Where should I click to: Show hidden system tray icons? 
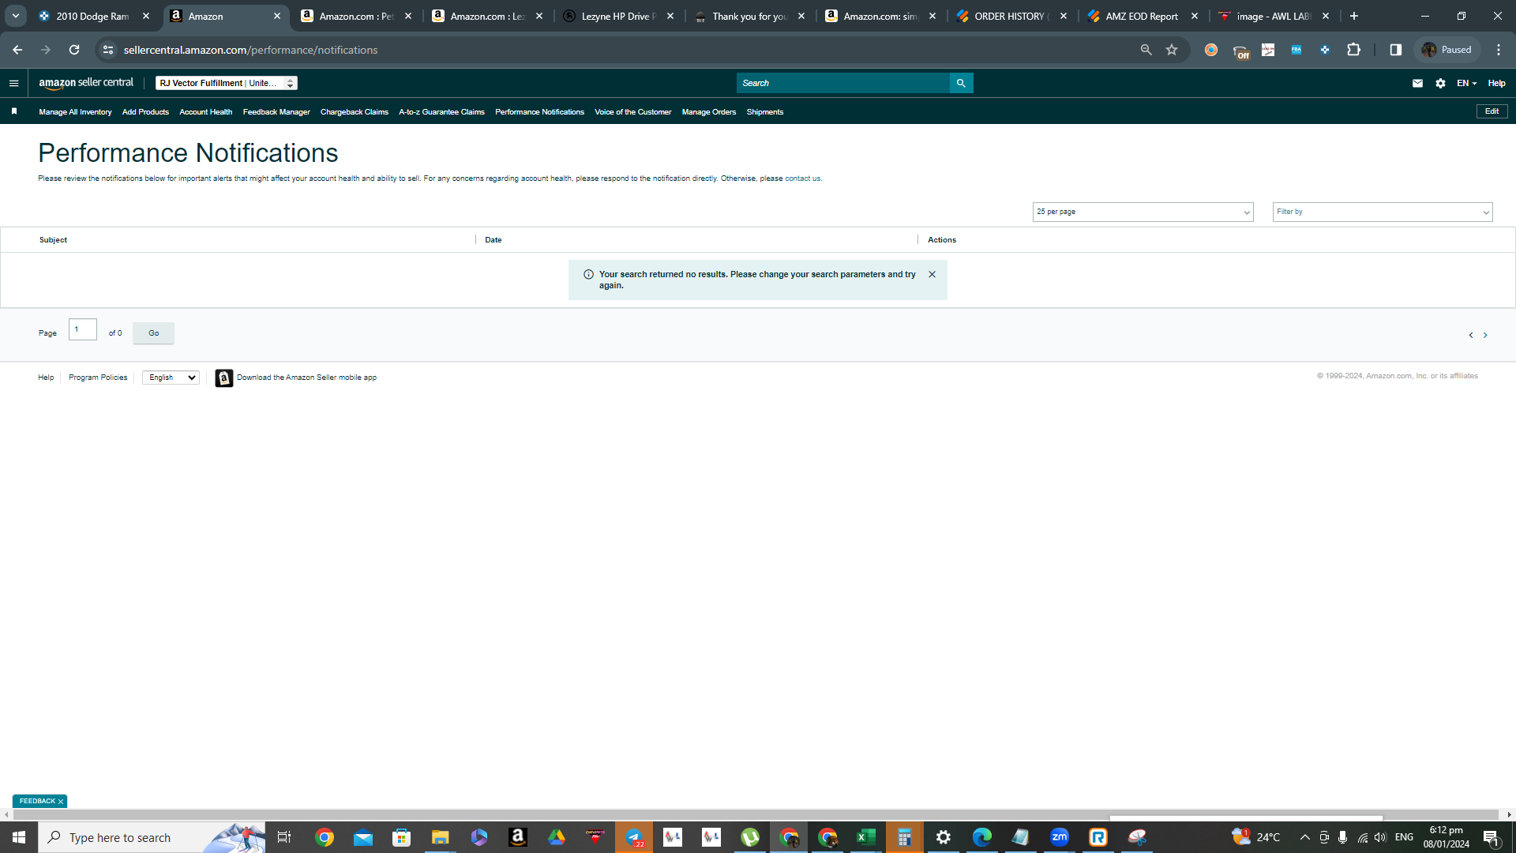pos(1304,837)
